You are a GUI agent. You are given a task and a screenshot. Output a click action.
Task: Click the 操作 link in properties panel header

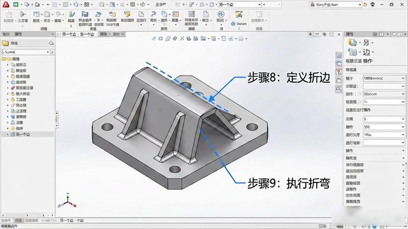point(368,61)
